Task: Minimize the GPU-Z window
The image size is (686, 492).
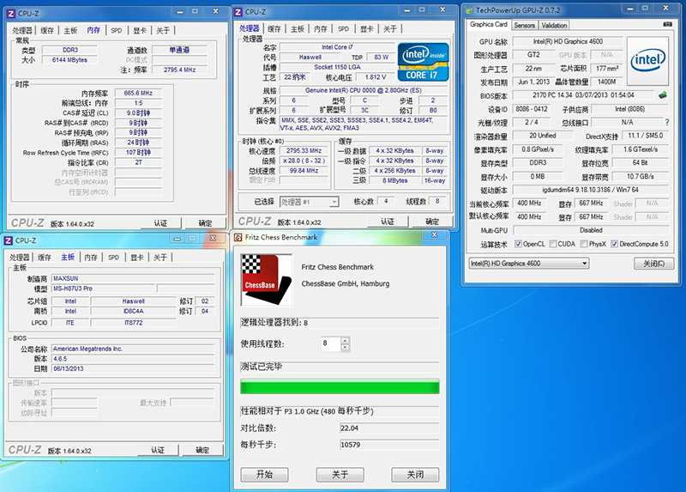Action: [630, 9]
